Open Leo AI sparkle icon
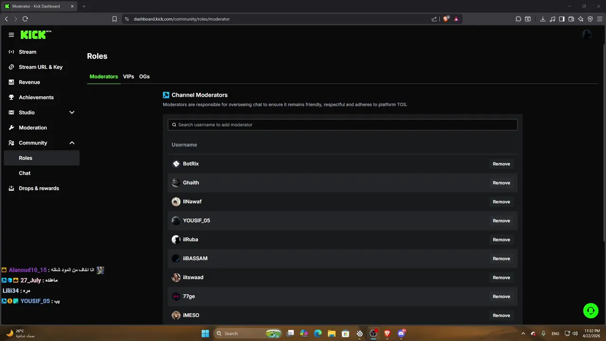Viewport: 606px width, 341px height. (580, 19)
